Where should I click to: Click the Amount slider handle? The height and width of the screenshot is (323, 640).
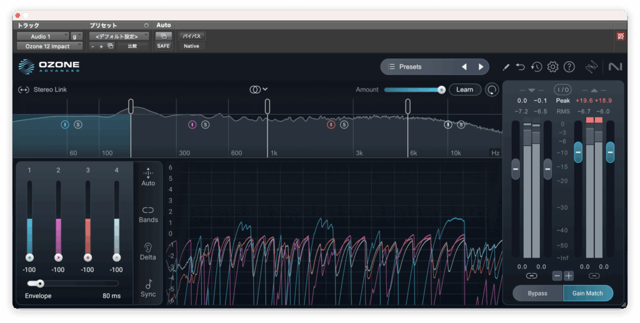(441, 90)
